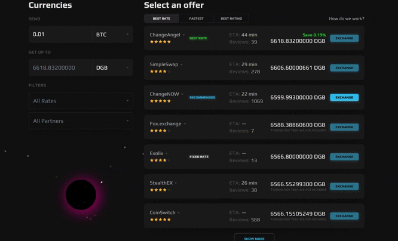Screen dimensions: 398x241
Task: Click 'ETA: 26 min' on StealthEX
Action: pyautogui.click(x=243, y=183)
